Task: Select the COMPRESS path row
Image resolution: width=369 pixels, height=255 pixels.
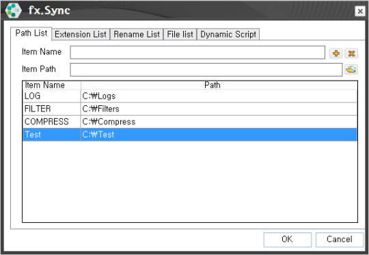Action: (190, 122)
